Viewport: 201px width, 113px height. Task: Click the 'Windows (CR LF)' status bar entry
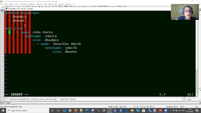tap(172, 107)
